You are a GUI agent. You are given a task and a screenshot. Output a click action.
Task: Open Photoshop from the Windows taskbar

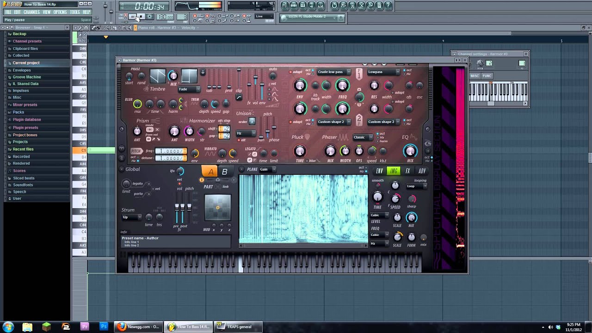point(104,327)
